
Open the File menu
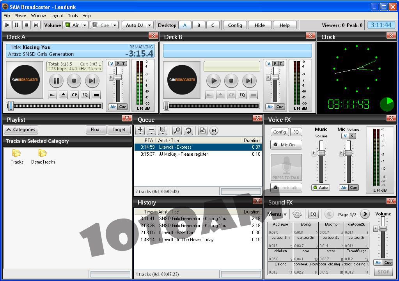[7, 16]
